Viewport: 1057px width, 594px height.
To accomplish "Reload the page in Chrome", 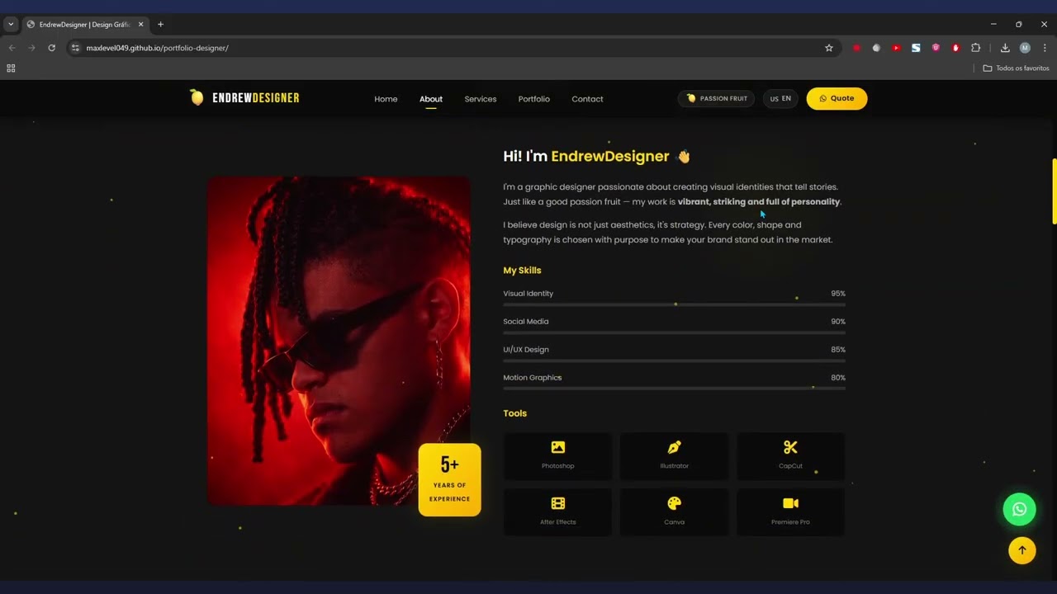I will pos(51,48).
